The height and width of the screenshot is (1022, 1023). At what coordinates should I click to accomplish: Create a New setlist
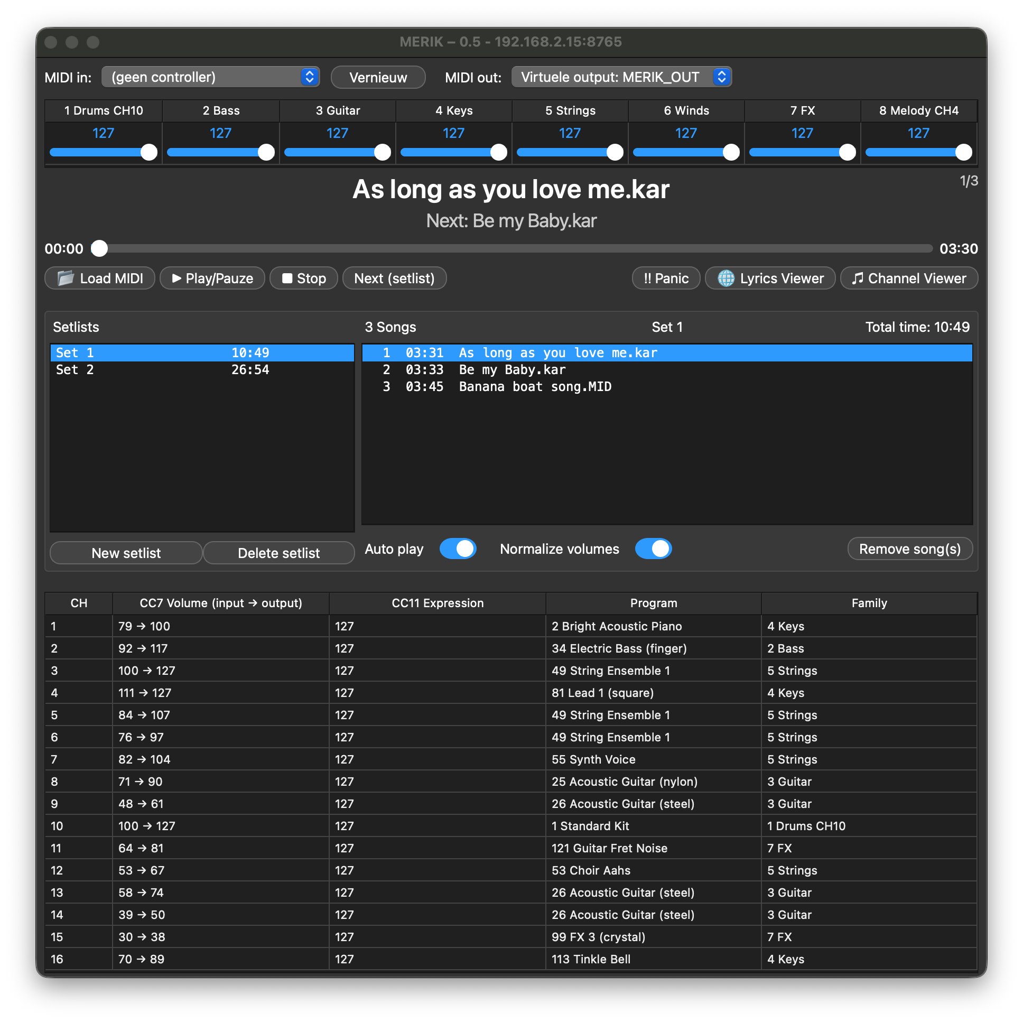pos(126,553)
